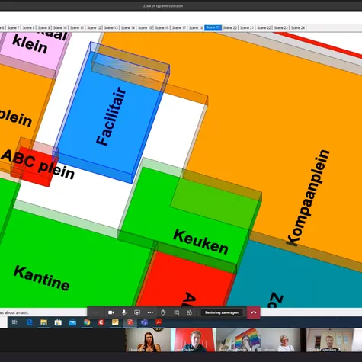Switch to the Scene 13 tab

coord(111,27)
